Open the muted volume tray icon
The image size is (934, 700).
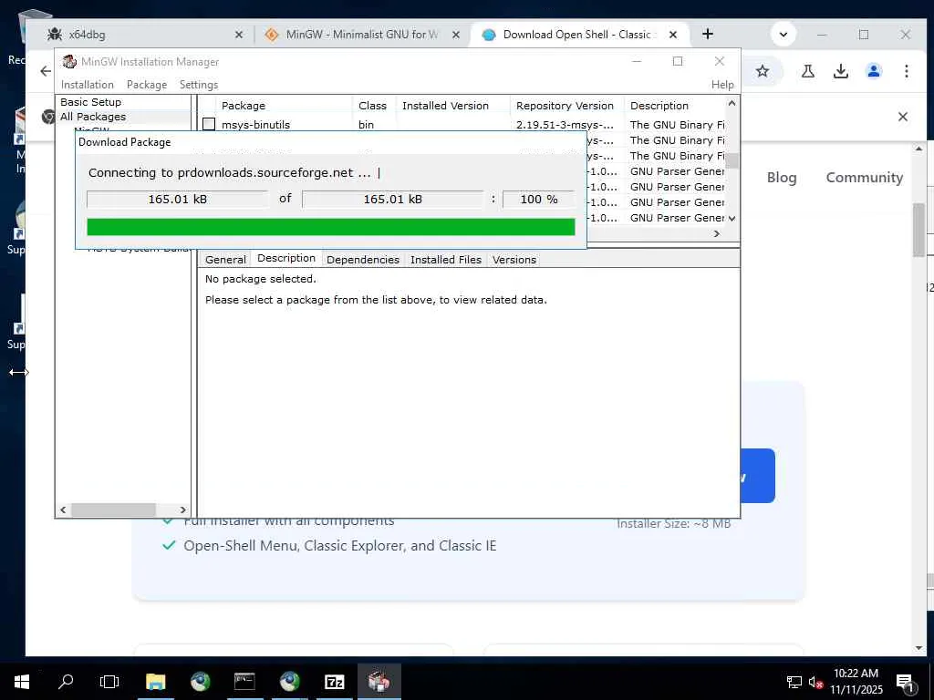815,682
